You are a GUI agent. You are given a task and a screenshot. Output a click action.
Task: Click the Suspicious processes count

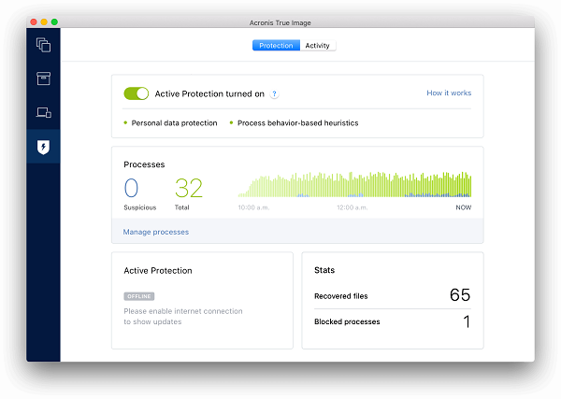click(132, 188)
